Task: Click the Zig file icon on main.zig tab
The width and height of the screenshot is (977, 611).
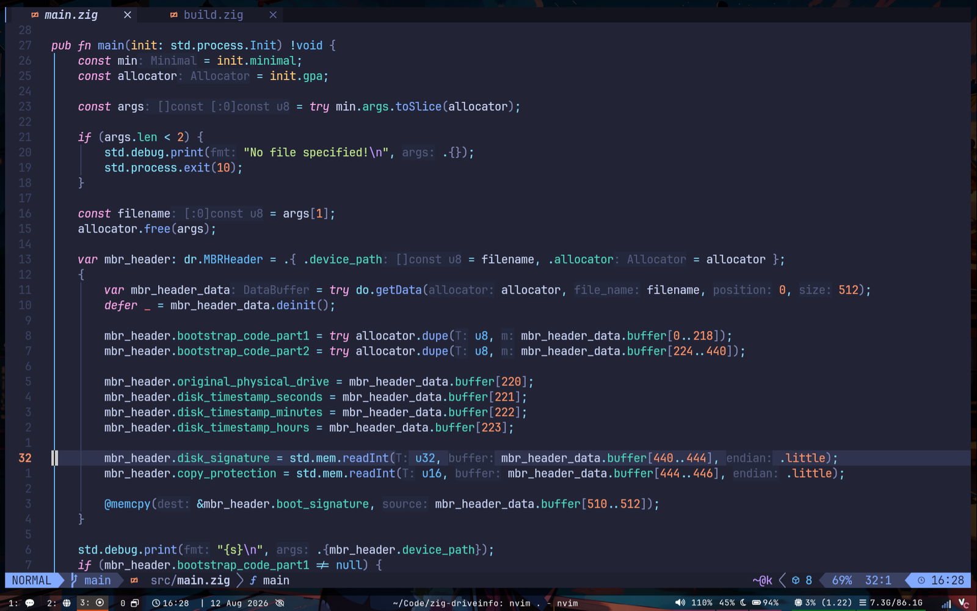Action: [35, 15]
